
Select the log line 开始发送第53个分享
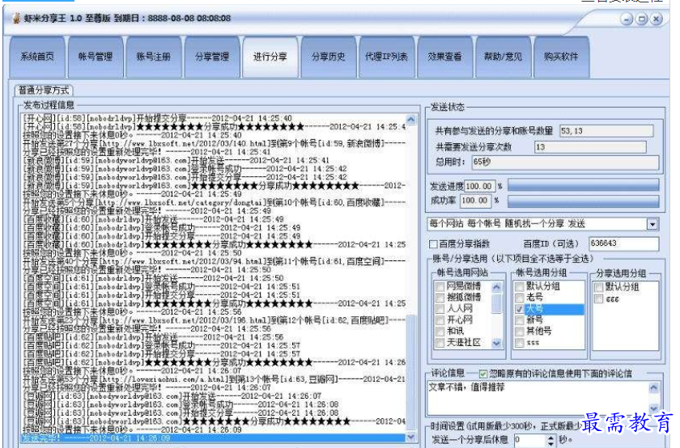click(x=214, y=379)
